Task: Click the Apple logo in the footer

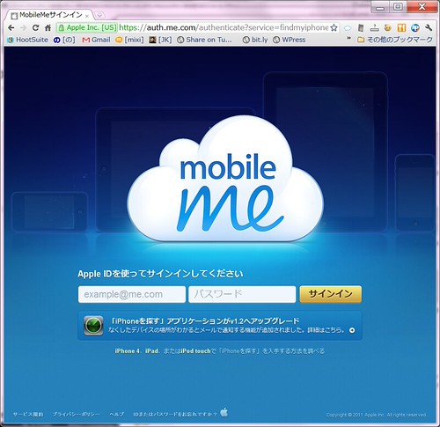Action: pos(224,412)
